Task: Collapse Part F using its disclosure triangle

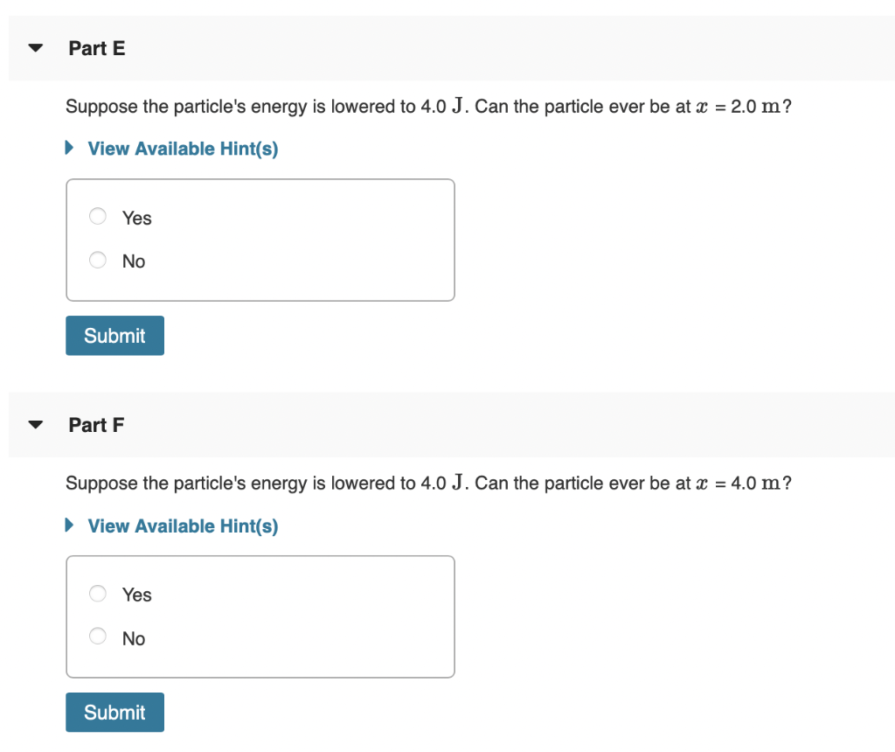Action: tap(34, 425)
